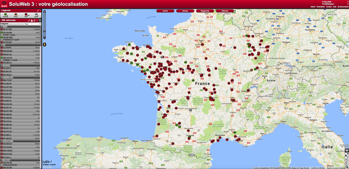Image resolution: width=349 pixels, height=169 pixels.
Task: Click the distance ruler tool icon
Action: (347, 163)
